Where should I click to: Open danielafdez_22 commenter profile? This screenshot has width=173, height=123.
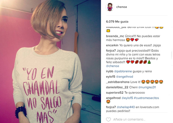click(x=117, y=87)
